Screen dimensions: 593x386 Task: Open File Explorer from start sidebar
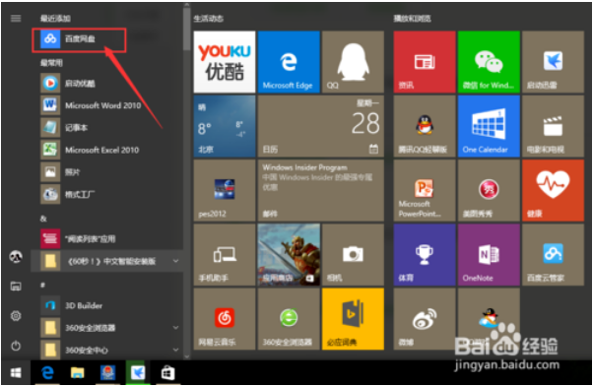pyautogui.click(x=16, y=287)
